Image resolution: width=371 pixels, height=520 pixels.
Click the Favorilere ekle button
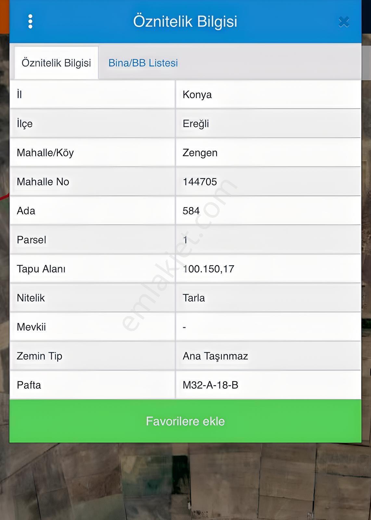pos(185,421)
